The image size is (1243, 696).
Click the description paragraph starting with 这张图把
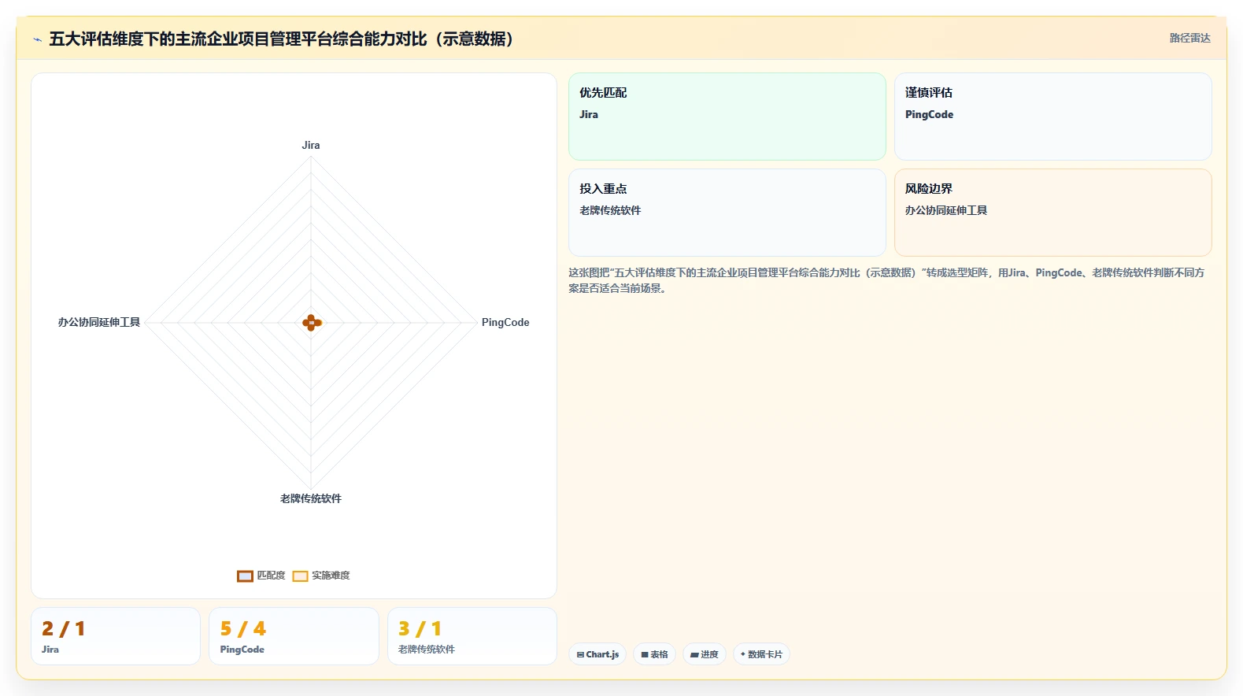pyautogui.click(x=886, y=280)
